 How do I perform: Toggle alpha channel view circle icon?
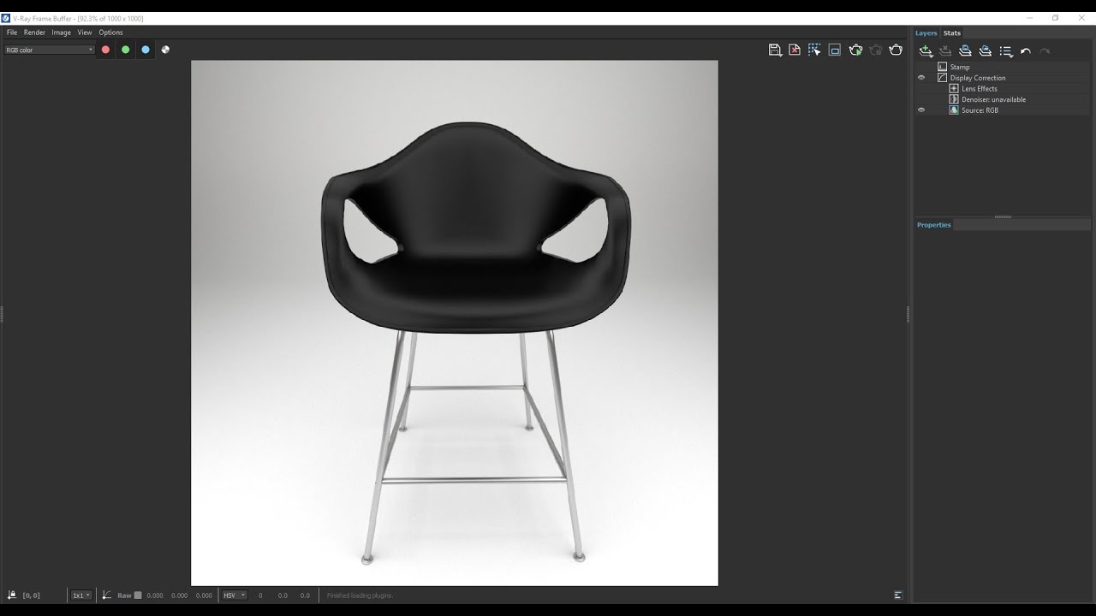tap(165, 50)
